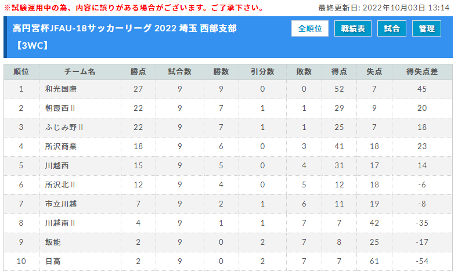Viewport: 458px width, 275px height.
Task: Click the チーム名 column header
Action: [x=80, y=72]
